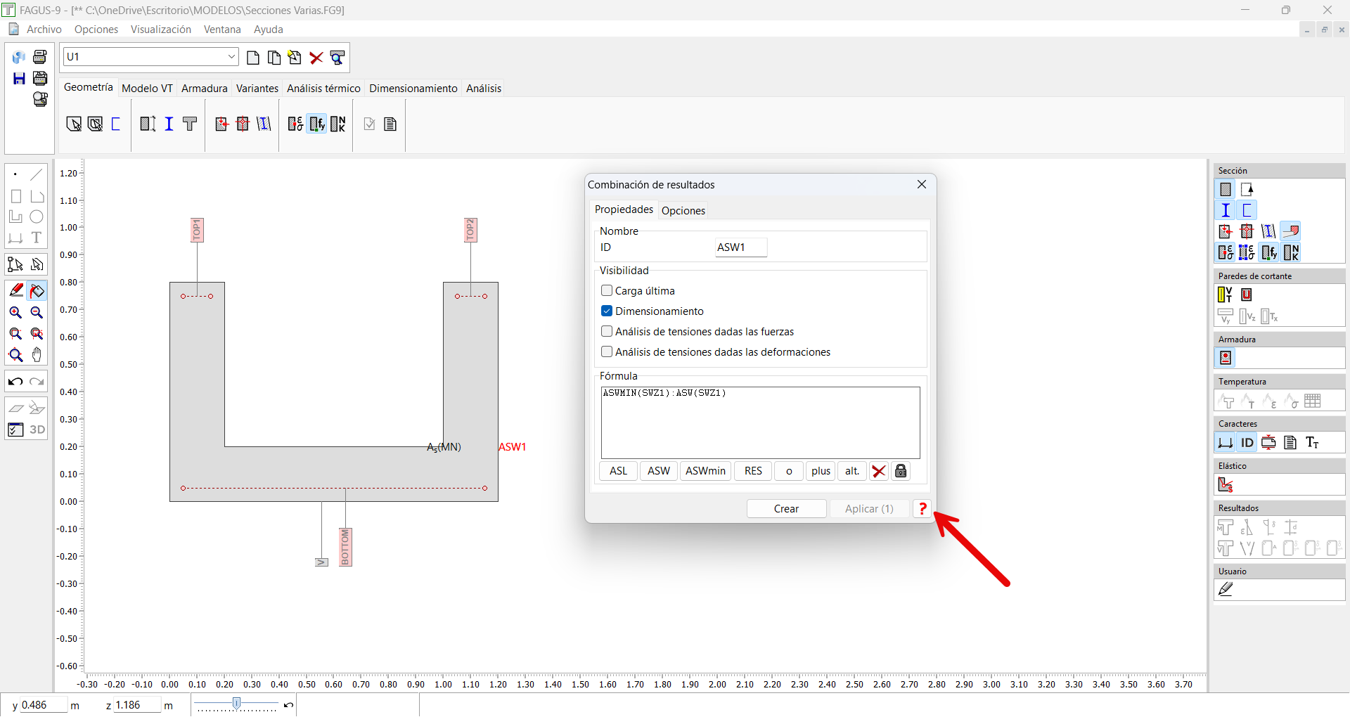Open the Armadura tab
The width and height of the screenshot is (1350, 717).
tap(204, 88)
